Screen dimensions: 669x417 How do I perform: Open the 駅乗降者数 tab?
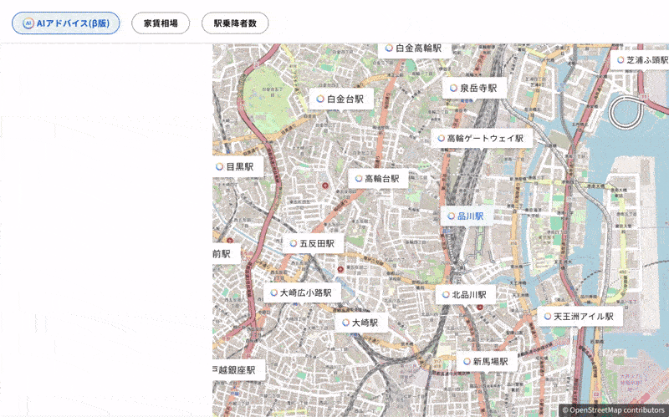235,23
